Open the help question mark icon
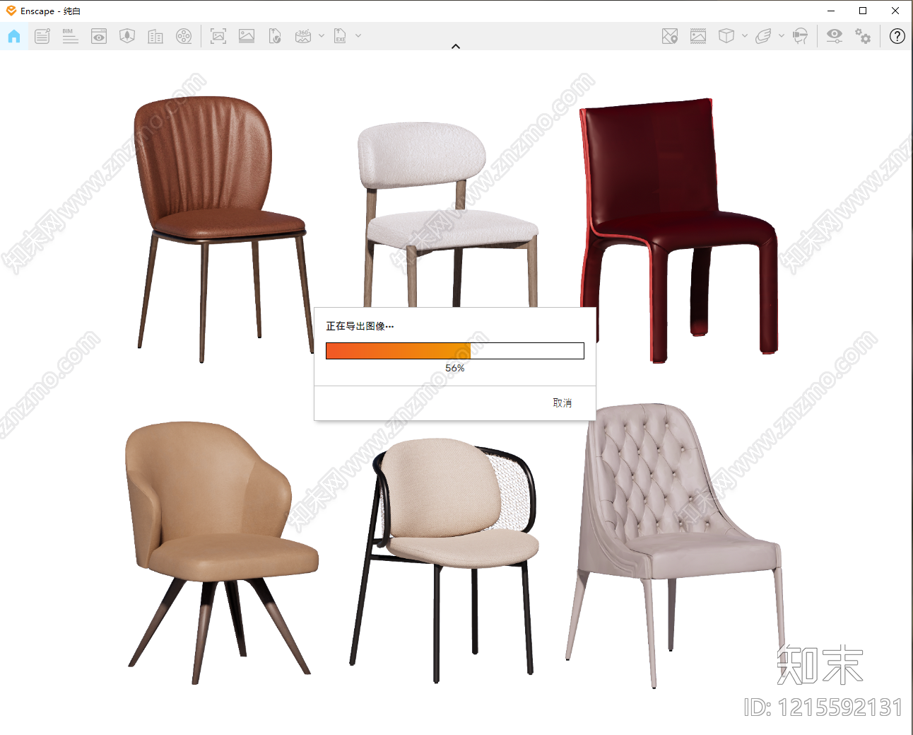This screenshot has height=735, width=913. point(897,36)
